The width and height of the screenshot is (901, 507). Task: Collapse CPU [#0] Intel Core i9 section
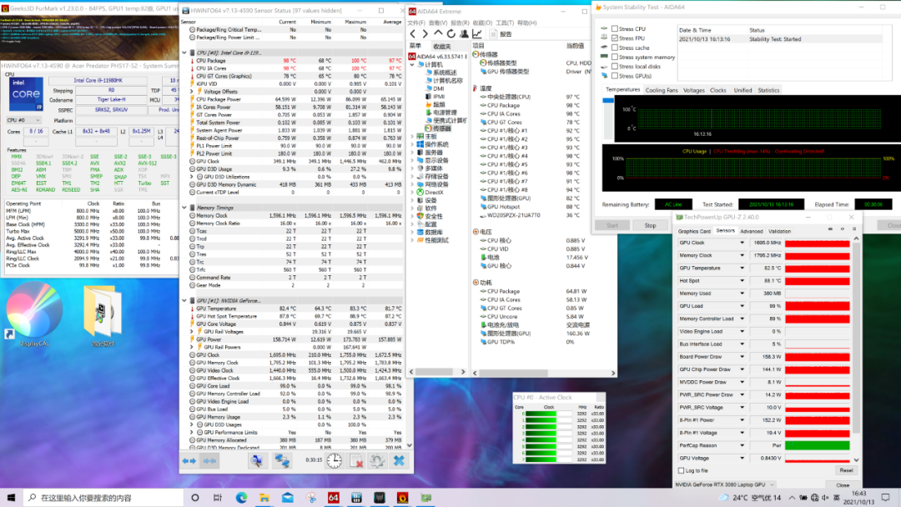point(184,53)
